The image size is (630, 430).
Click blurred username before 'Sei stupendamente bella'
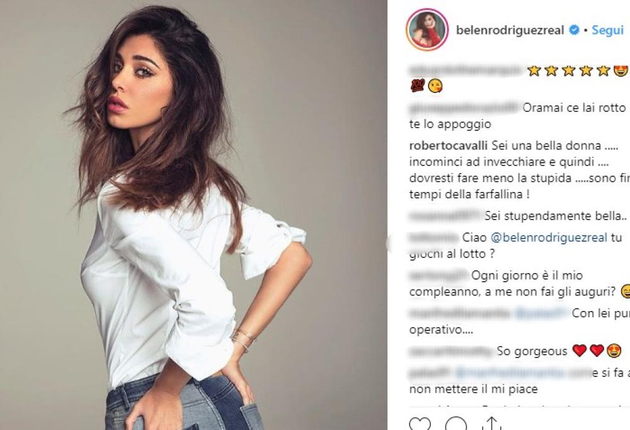tap(445, 216)
